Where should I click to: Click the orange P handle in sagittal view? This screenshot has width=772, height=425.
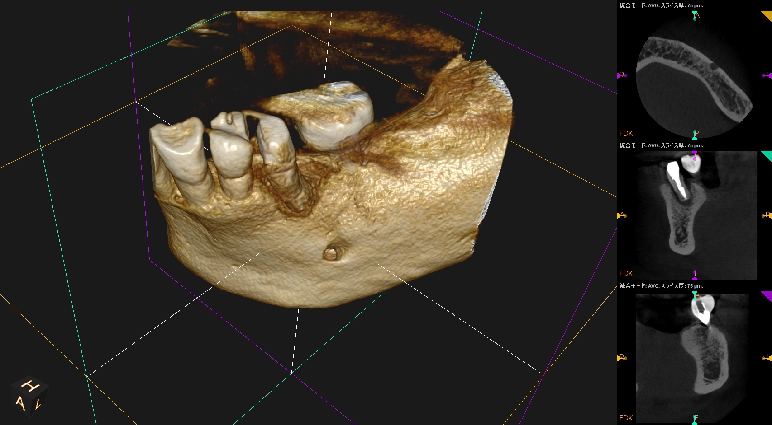[767, 215]
